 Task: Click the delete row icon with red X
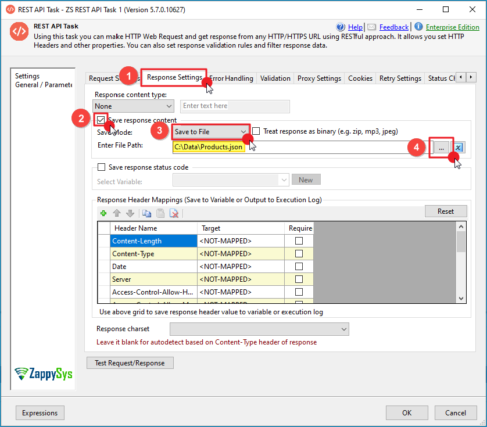point(174,213)
